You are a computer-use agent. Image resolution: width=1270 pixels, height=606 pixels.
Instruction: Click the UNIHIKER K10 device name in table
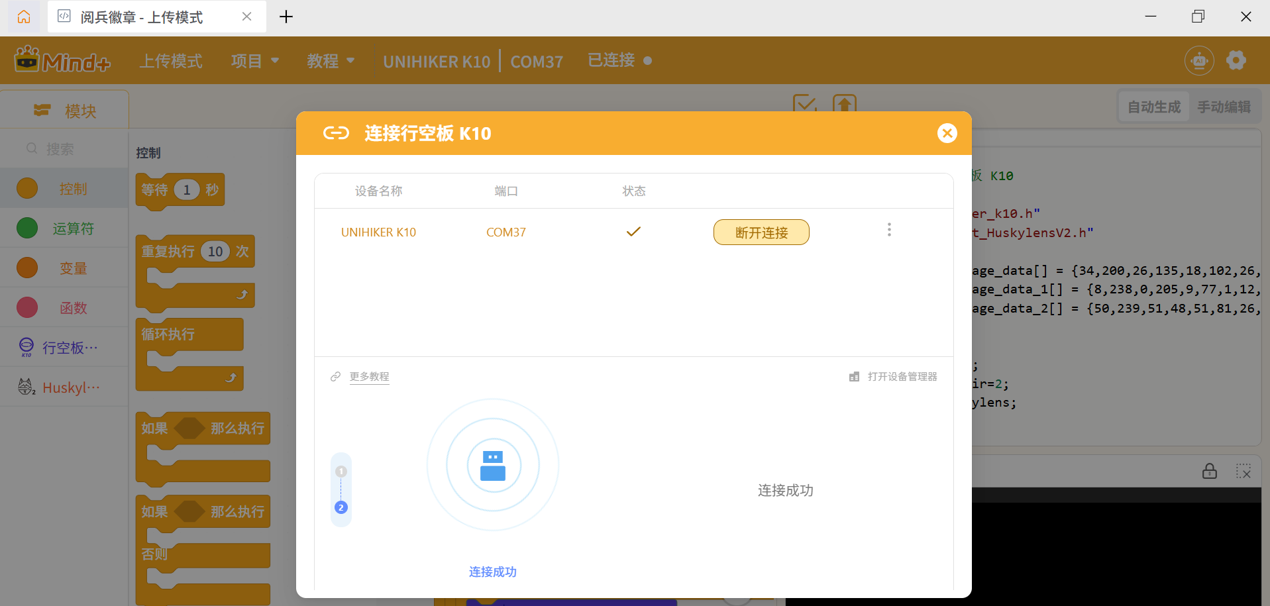pos(378,232)
